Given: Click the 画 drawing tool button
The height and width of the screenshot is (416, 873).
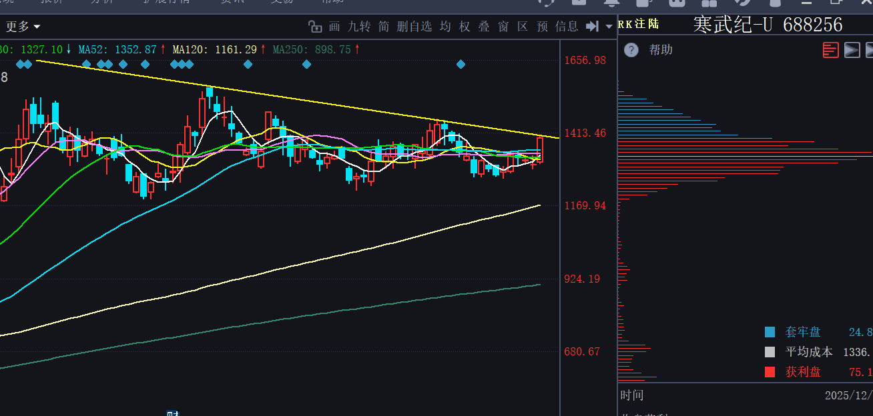Looking at the screenshot, I should 335,27.
